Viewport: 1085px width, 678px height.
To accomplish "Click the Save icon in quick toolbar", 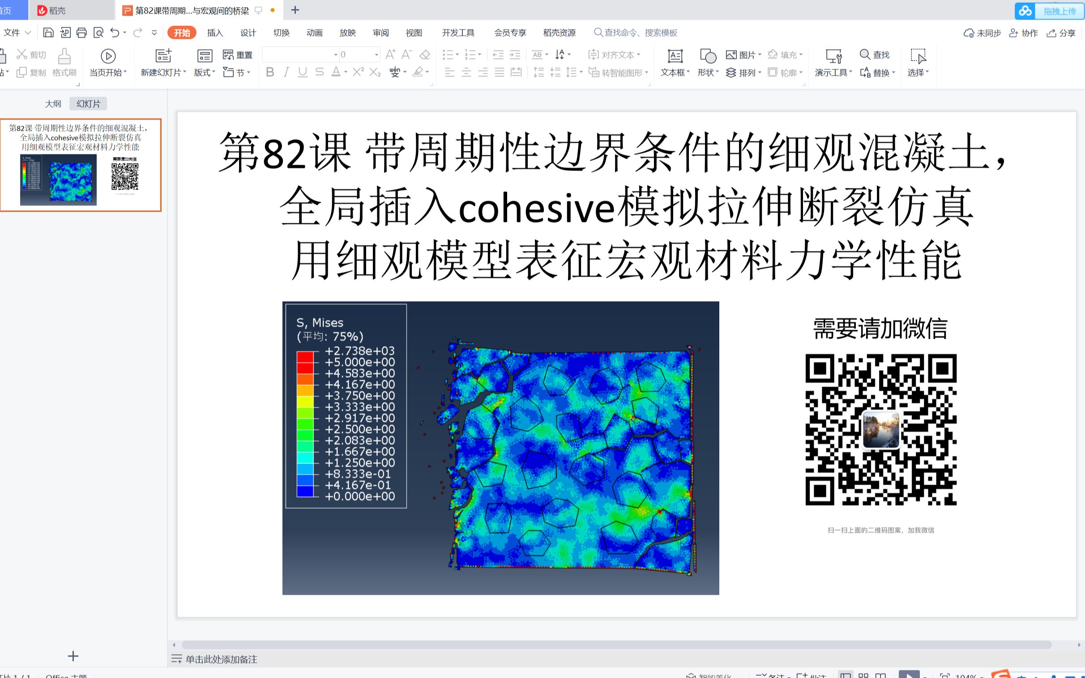I will click(x=48, y=33).
